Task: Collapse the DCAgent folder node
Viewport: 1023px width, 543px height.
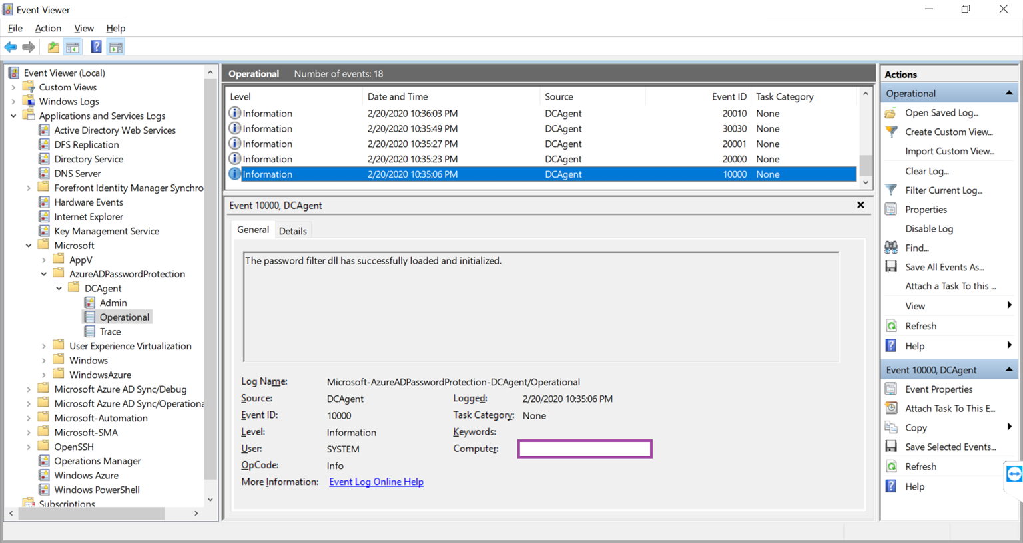Action: tap(59, 289)
